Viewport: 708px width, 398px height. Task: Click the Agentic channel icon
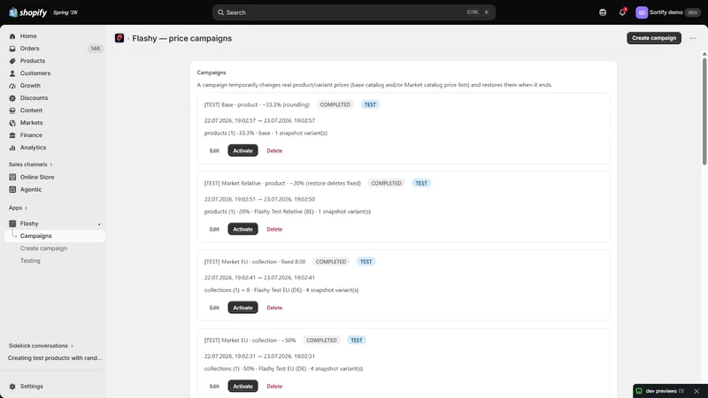12,189
